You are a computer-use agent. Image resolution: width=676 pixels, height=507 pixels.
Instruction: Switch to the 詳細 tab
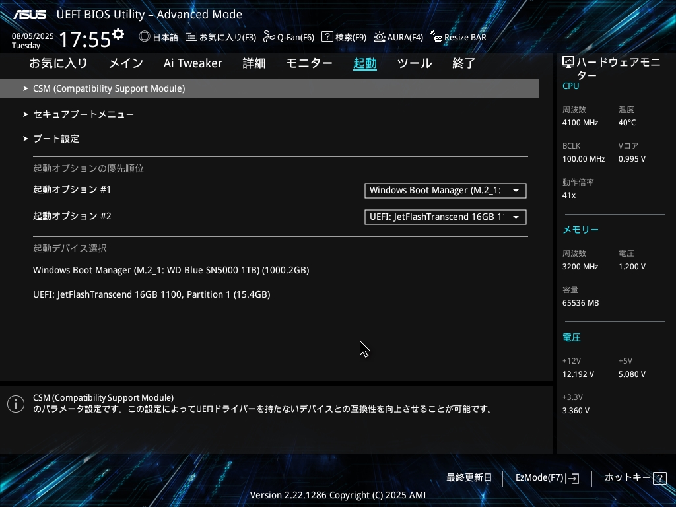pos(254,63)
